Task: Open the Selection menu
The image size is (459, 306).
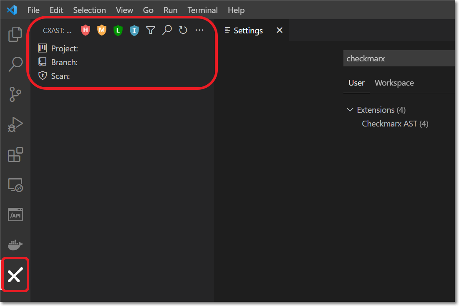Action: (x=89, y=10)
